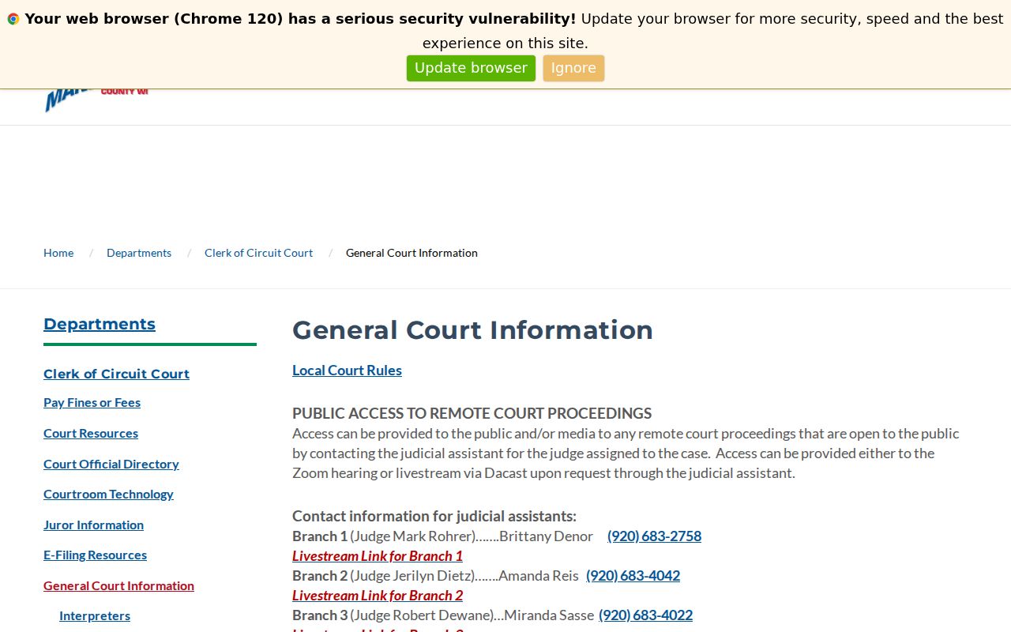This screenshot has height=632, width=1011.
Task: Click General Court Information breadcrumb text
Action: tap(412, 253)
